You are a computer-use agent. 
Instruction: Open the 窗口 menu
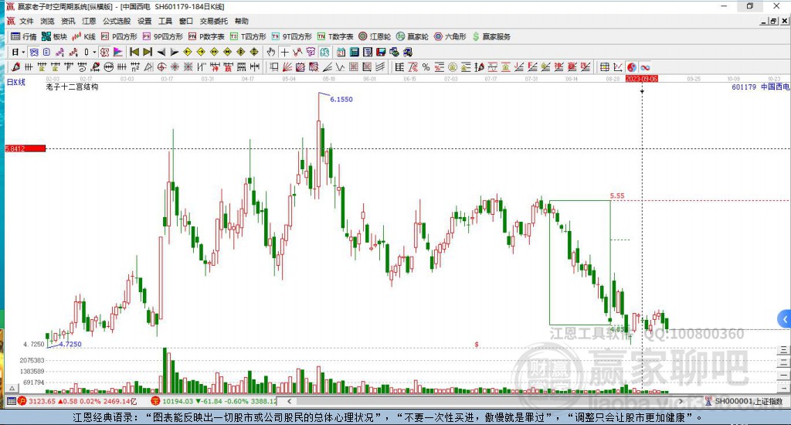pos(185,21)
